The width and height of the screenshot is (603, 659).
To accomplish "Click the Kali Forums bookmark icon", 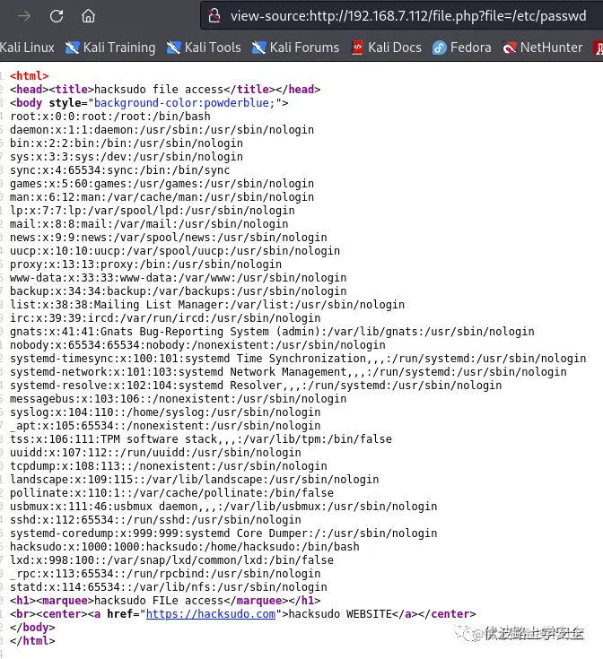I will tap(258, 48).
